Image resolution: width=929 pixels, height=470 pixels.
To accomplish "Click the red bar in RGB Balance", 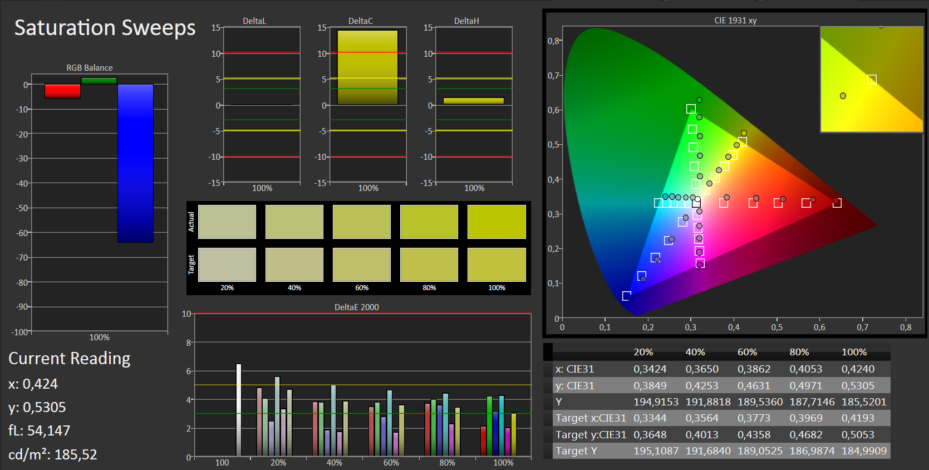I will pyautogui.click(x=62, y=91).
